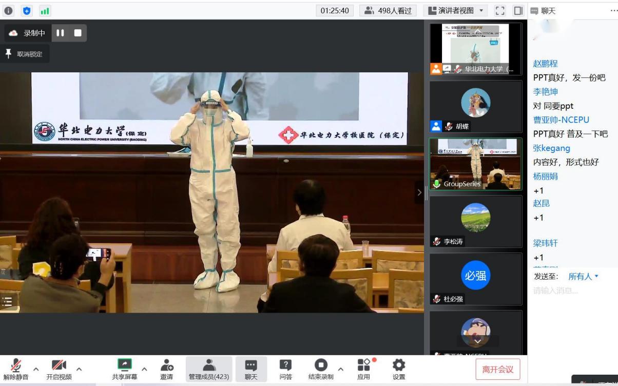Viewport: 618px width, 386px height.
Task: Click the 离开会议 leave button
Action: point(498,369)
